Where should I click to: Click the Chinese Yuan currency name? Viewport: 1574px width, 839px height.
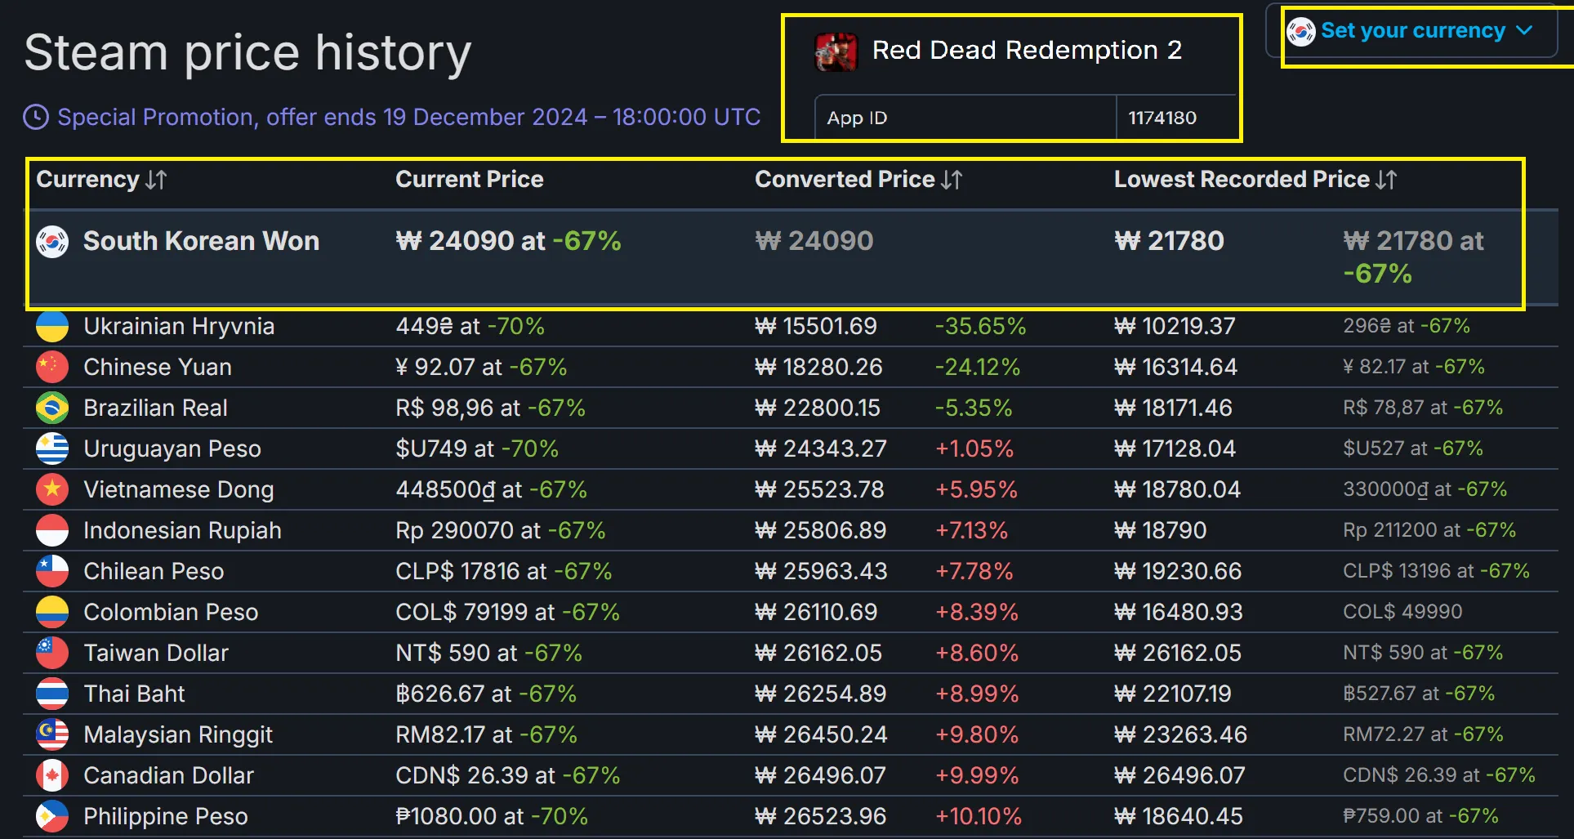coord(158,367)
